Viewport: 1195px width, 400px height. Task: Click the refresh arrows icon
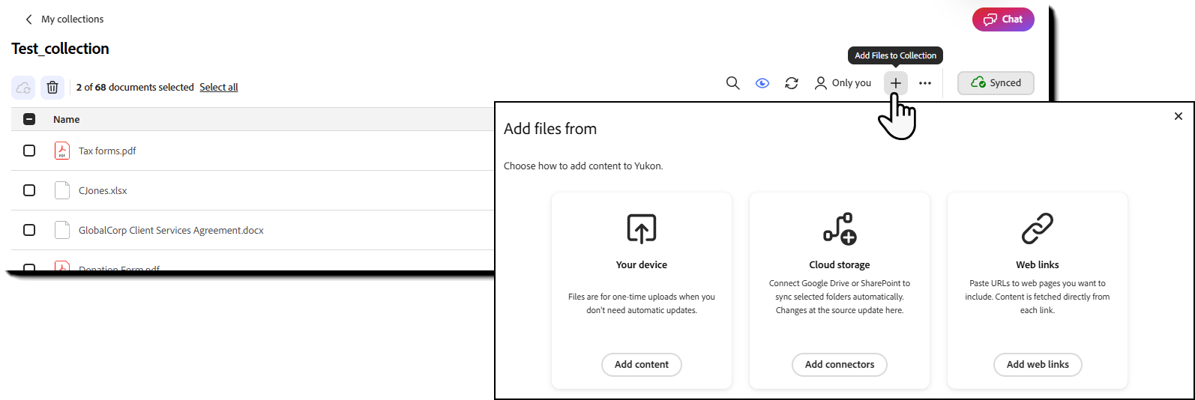click(x=792, y=83)
